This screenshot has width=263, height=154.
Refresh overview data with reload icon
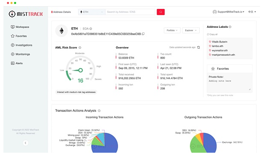pos(198,47)
